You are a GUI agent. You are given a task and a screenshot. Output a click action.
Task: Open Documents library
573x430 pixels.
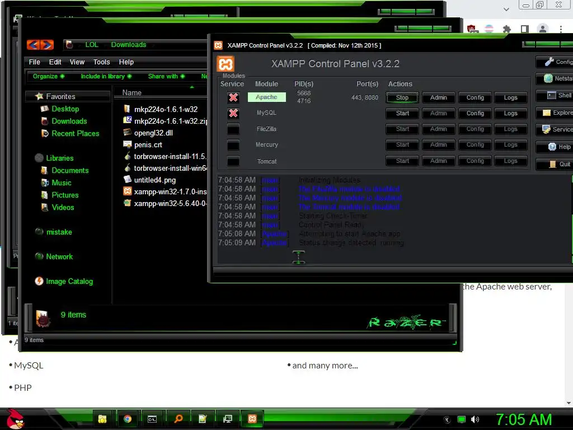70,171
